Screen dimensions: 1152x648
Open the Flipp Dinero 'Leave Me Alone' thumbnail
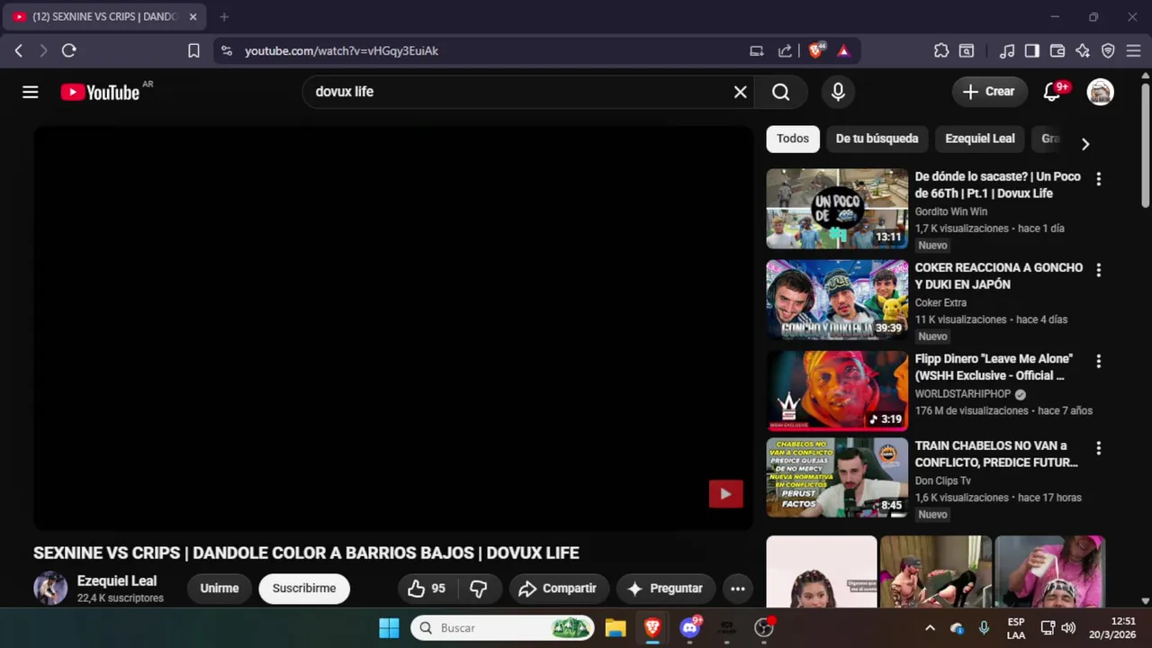point(837,391)
